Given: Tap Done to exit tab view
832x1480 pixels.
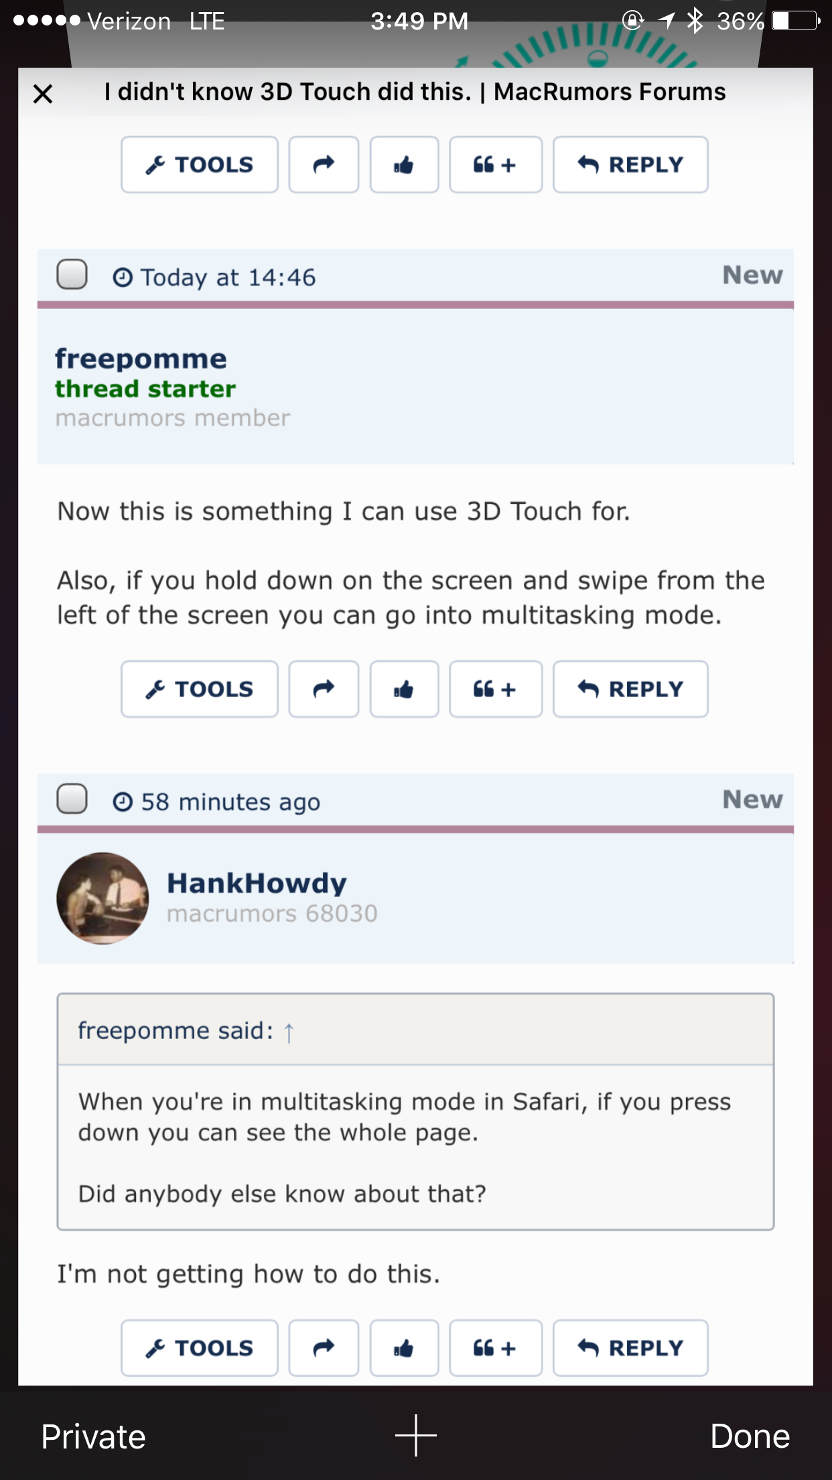Looking at the screenshot, I should point(750,1436).
